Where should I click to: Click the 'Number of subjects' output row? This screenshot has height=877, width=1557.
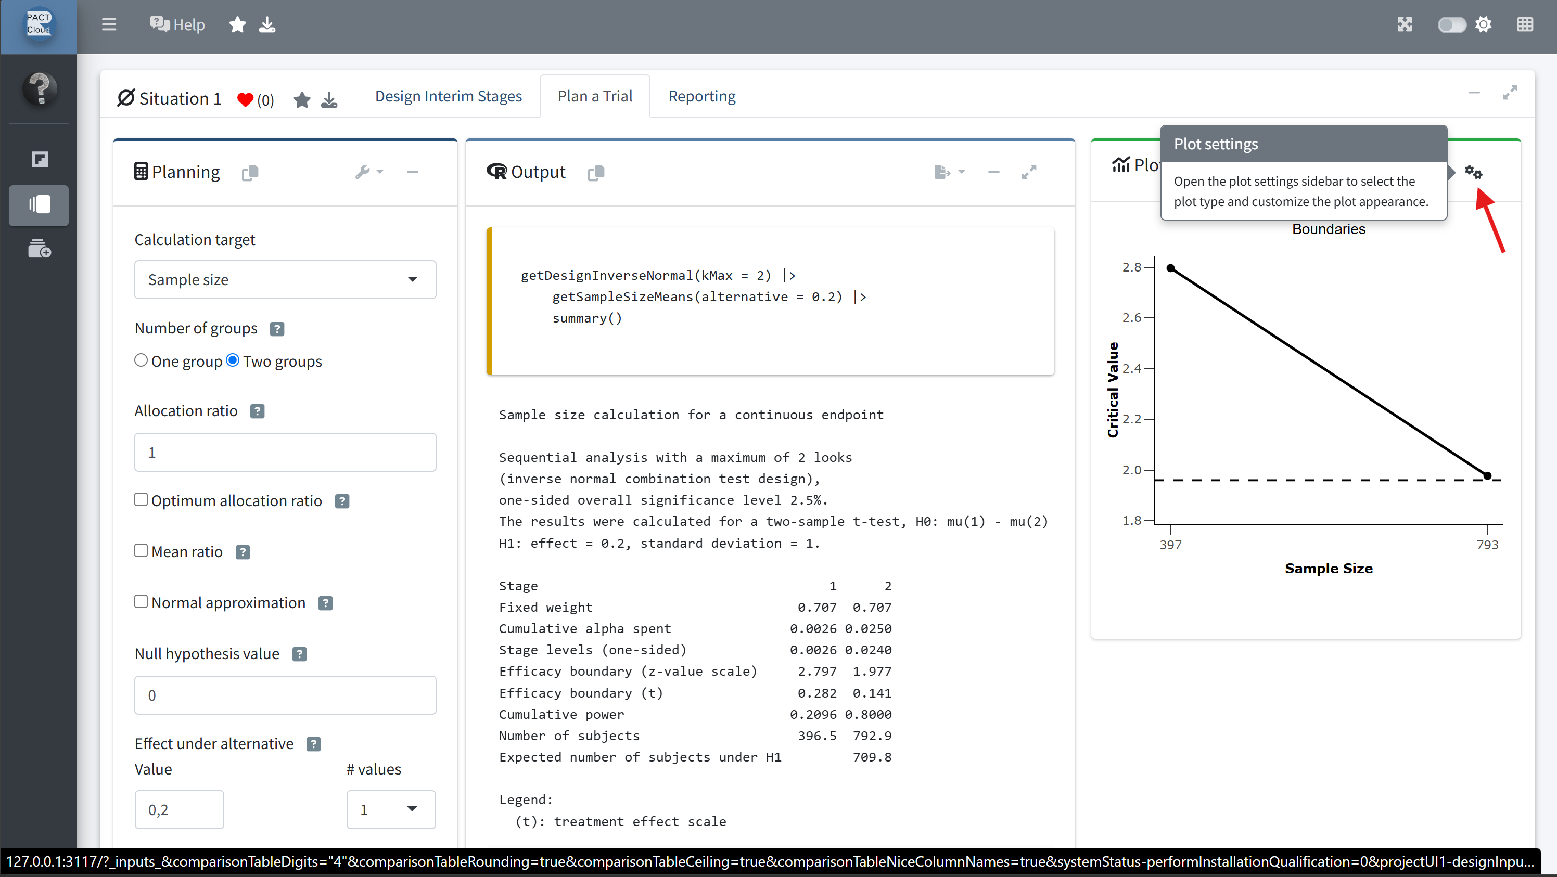point(695,736)
